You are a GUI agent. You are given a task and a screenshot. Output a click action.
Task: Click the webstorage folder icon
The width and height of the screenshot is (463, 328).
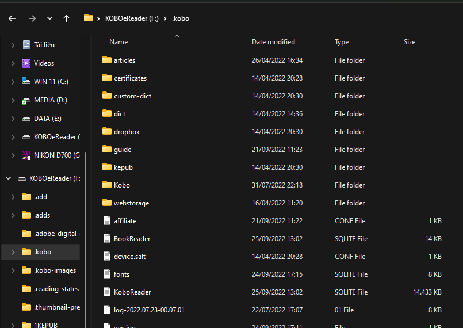coord(106,203)
